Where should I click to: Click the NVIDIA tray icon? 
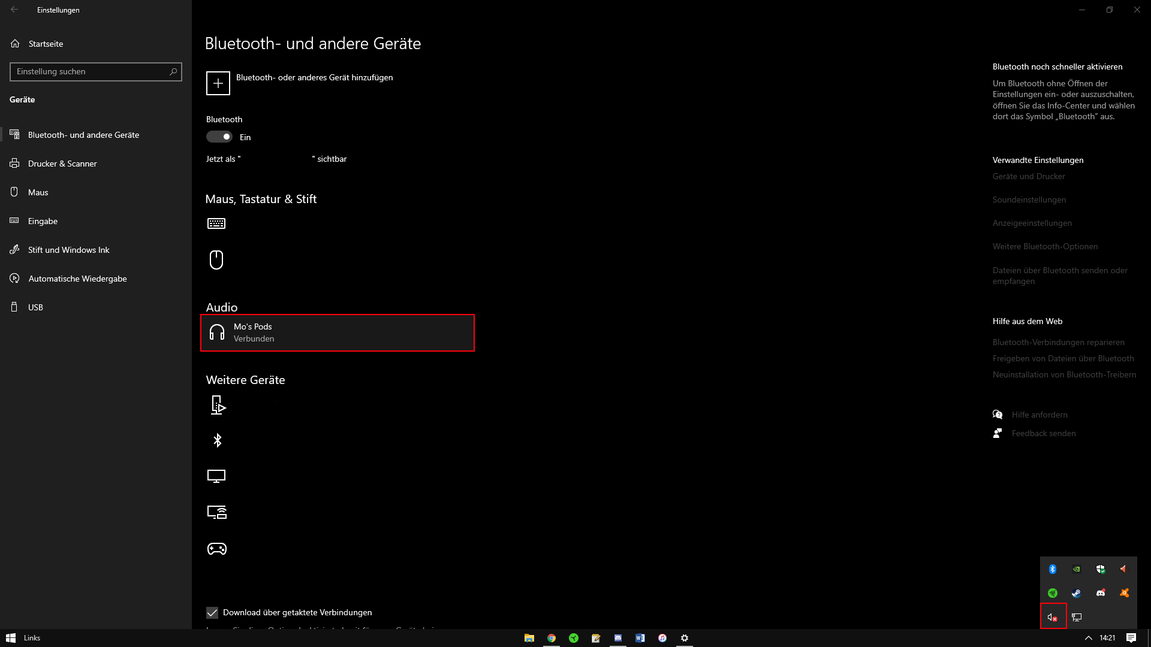1077,569
